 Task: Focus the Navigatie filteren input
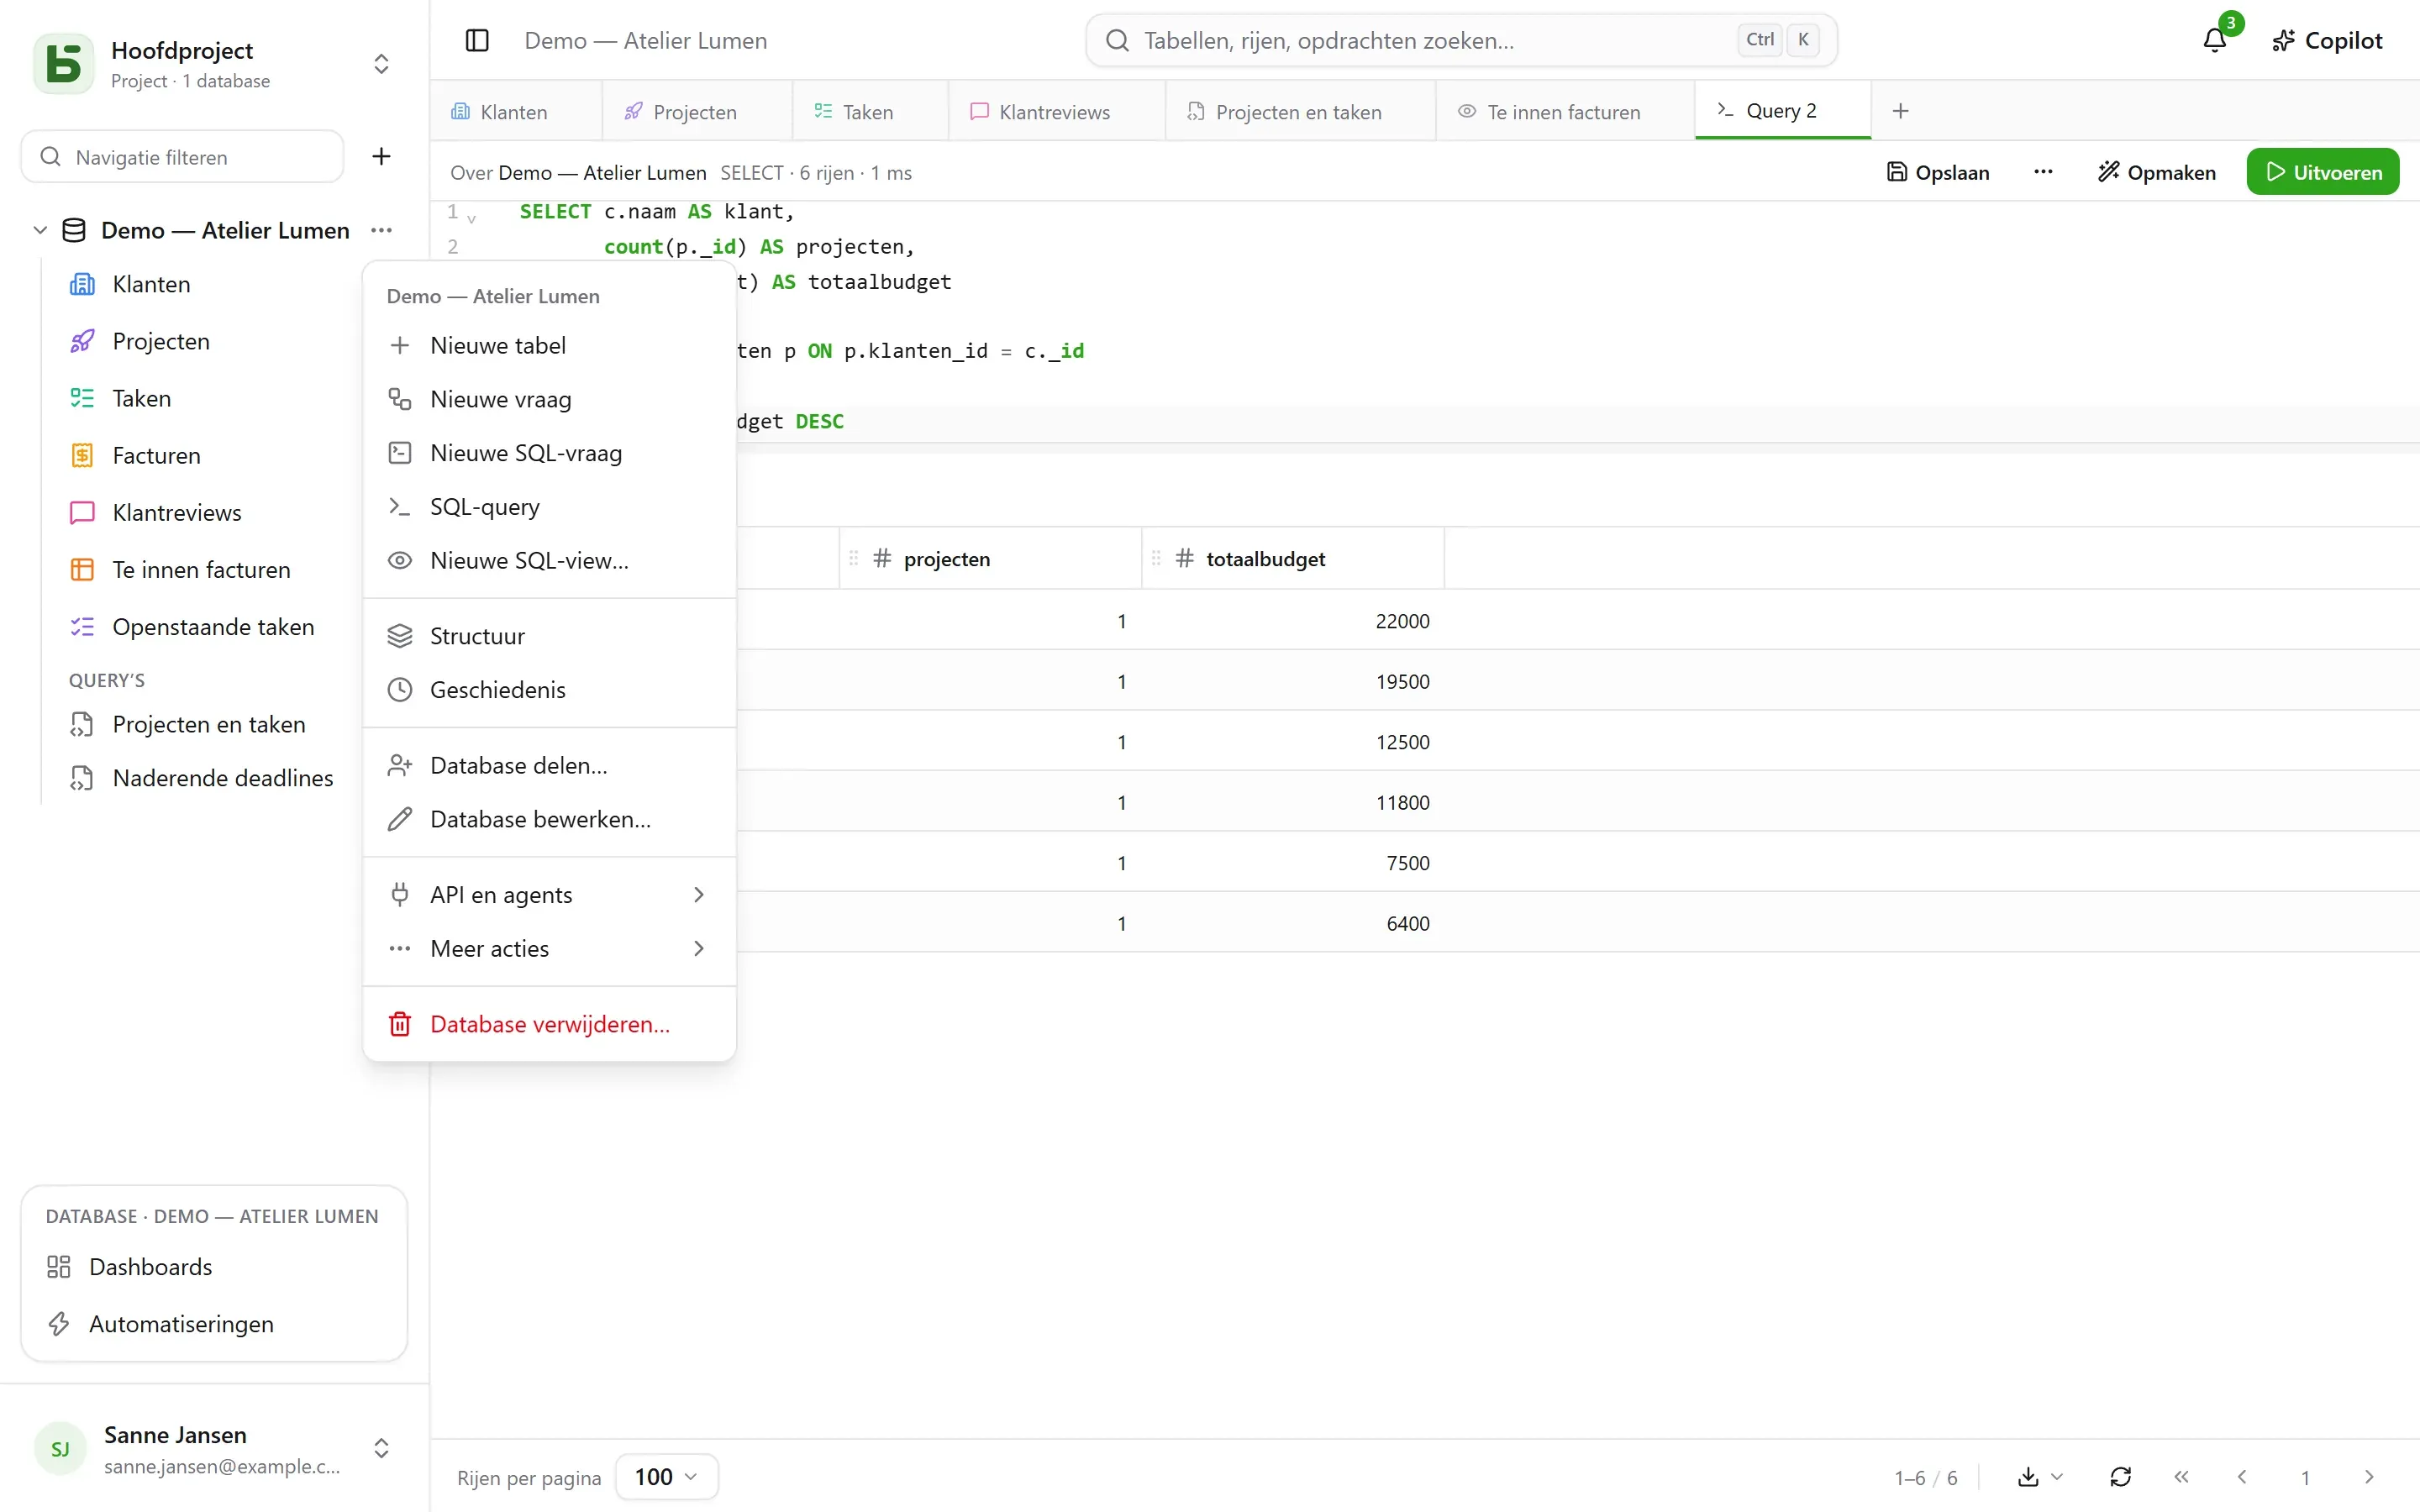click(183, 157)
